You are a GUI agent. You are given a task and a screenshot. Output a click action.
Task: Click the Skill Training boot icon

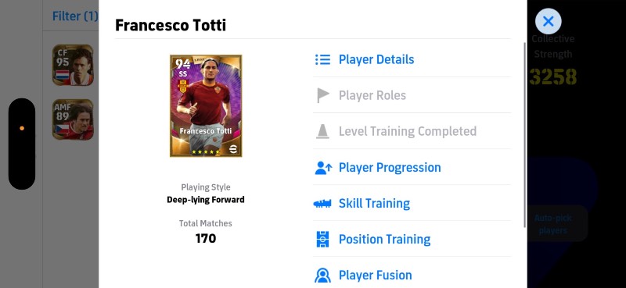322,204
